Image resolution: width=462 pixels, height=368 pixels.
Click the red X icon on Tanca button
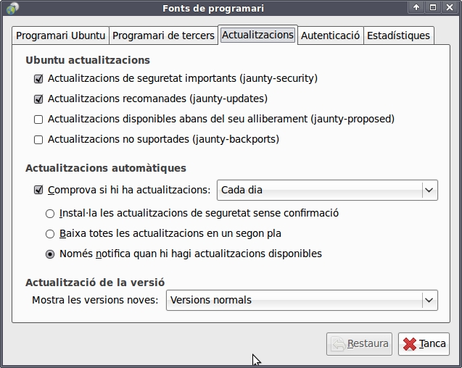pos(410,344)
